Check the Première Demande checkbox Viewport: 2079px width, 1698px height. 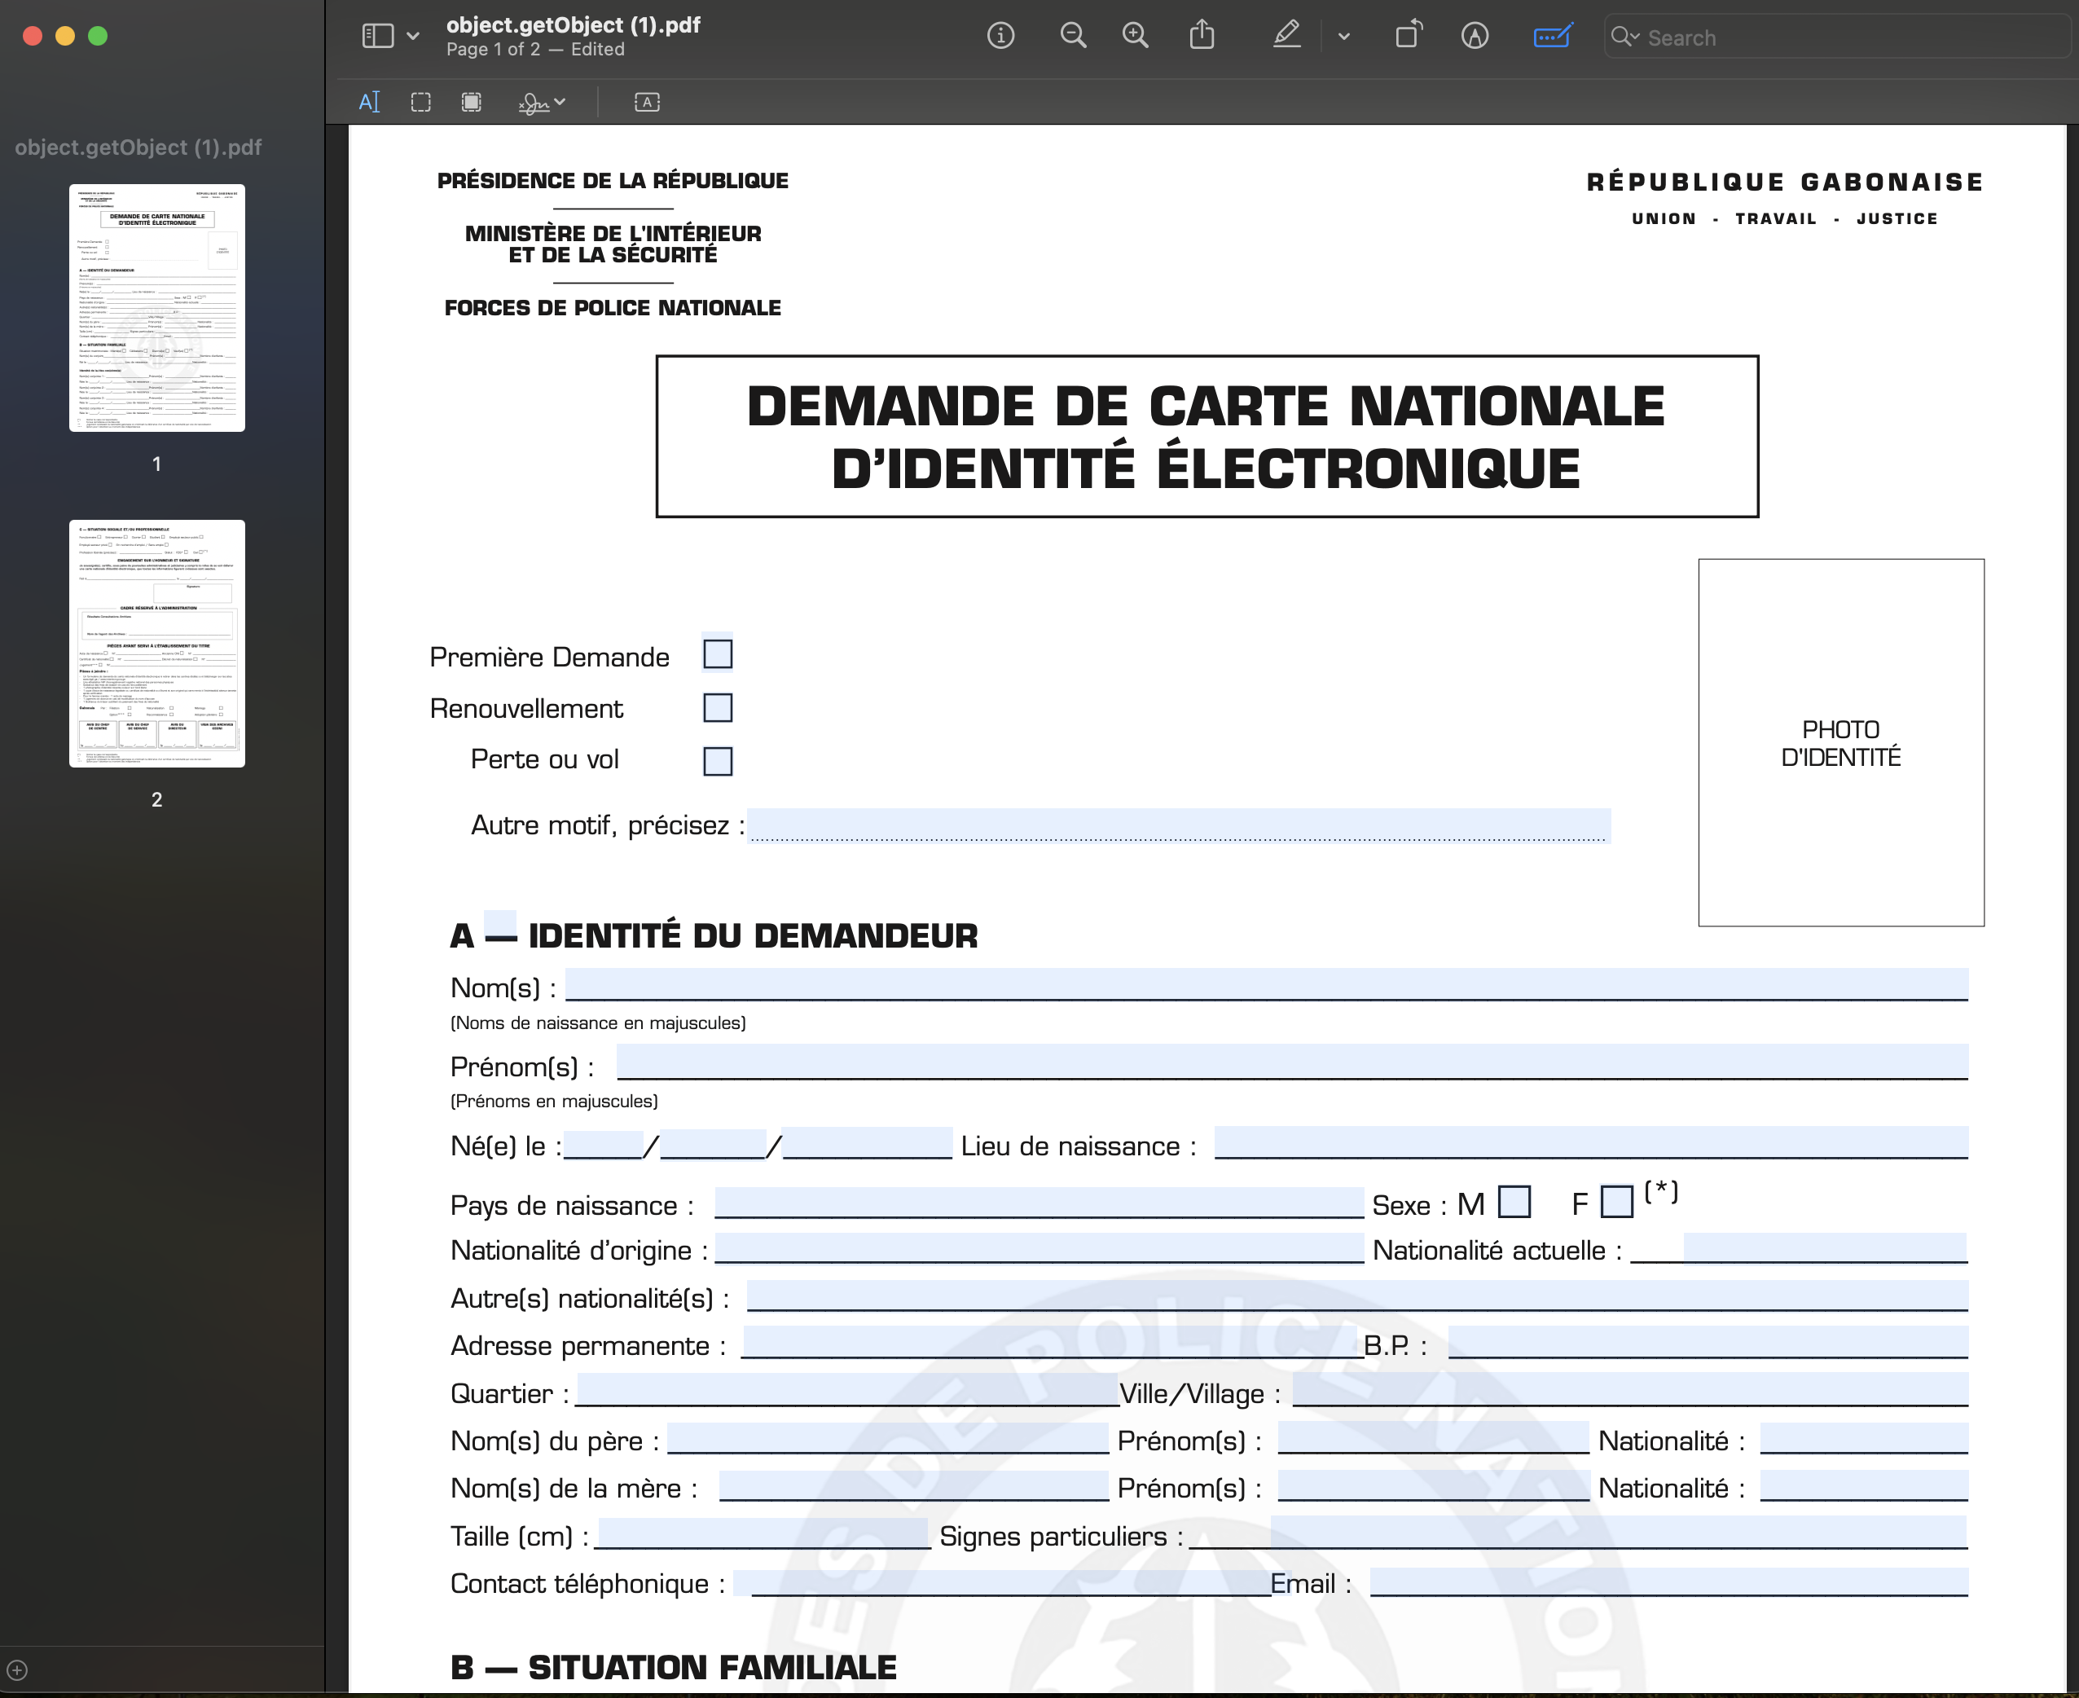pos(718,654)
